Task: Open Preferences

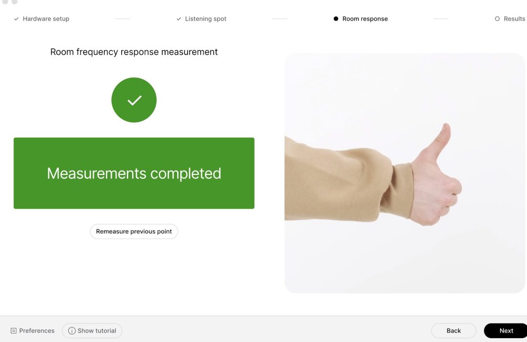Action: pyautogui.click(x=33, y=331)
